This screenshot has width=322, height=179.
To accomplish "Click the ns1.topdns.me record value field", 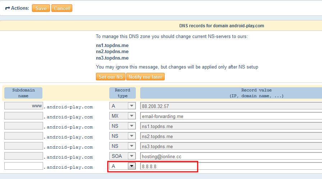I will [x=230, y=126].
